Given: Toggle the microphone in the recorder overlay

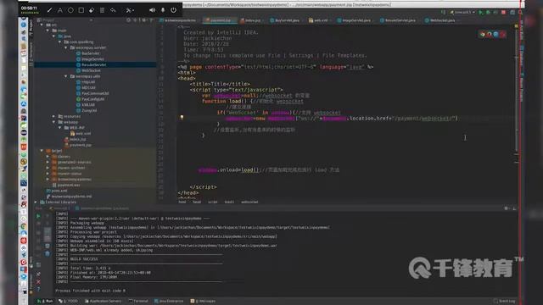Looking at the screenshot, I should (x=163, y=10).
